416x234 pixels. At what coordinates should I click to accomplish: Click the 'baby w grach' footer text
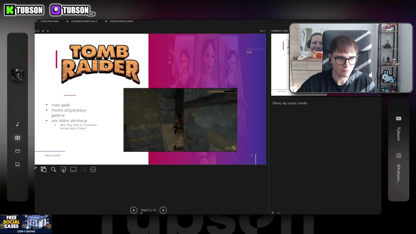(52, 155)
